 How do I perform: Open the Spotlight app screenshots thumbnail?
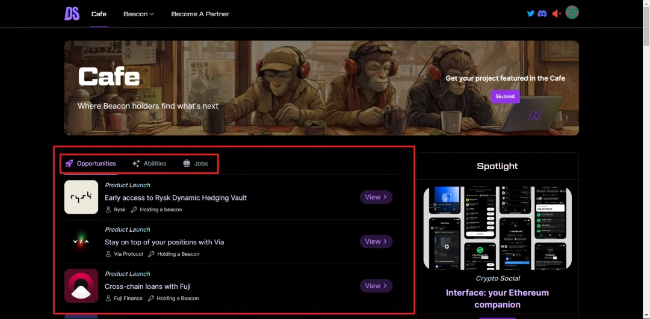497,228
